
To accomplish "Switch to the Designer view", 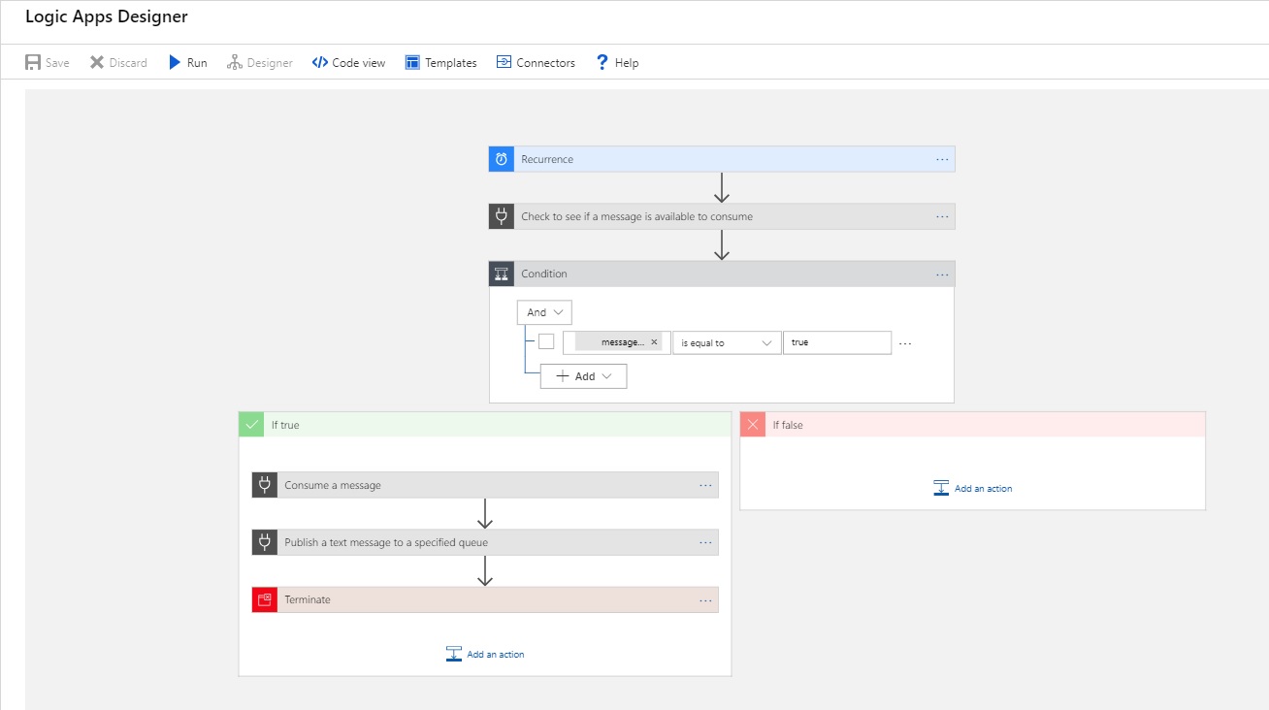I will point(260,62).
